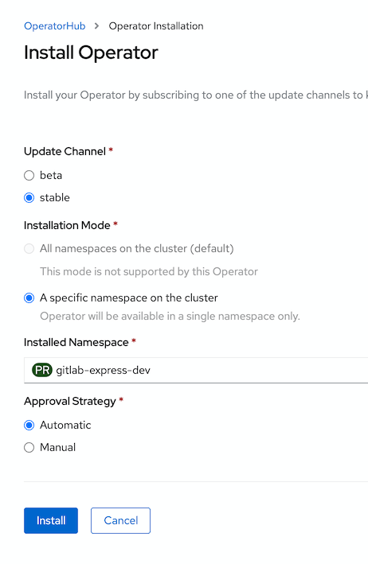The height and width of the screenshot is (564, 368).
Task: Click Operator Installation breadcrumb item
Action: 156,26
